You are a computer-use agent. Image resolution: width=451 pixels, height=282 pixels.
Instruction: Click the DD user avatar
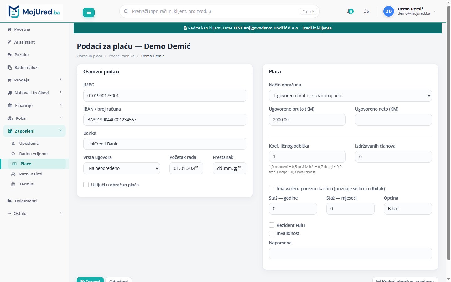click(x=389, y=11)
